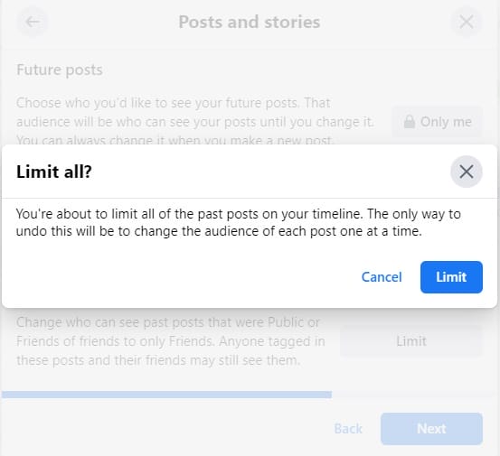The width and height of the screenshot is (500, 456).
Task: Close the Posts and stories panel
Action: [467, 22]
